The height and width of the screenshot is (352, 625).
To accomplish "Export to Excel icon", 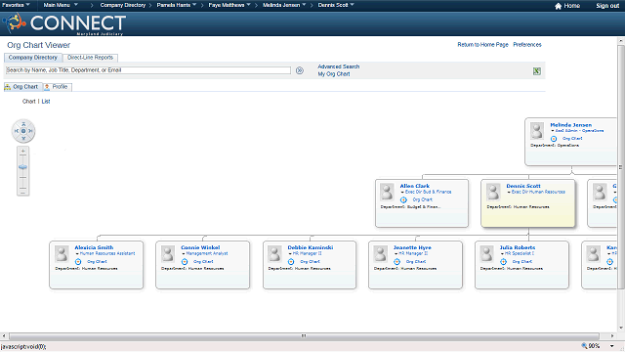I will 537,71.
